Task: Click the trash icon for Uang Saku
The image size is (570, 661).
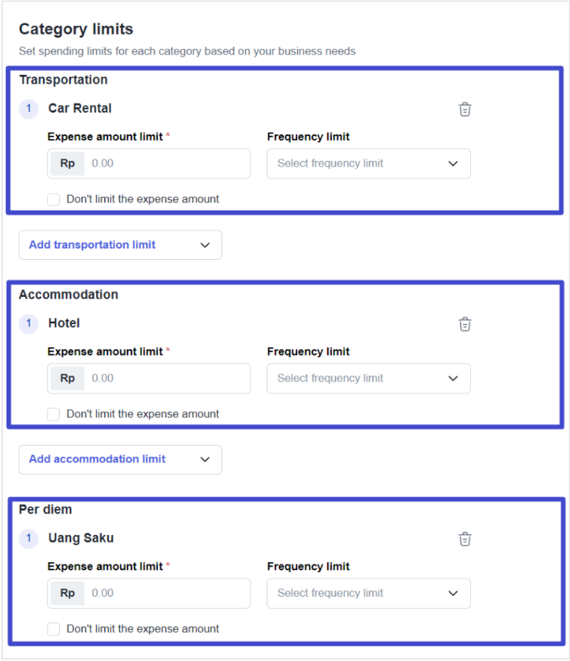Action: click(465, 539)
